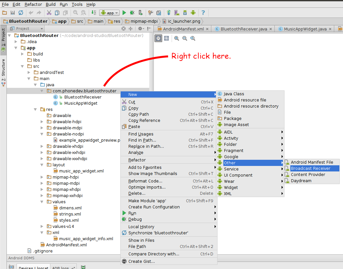Open Help via the question mark icon
The height and width of the screenshot is (269, 343).
(x=203, y=13)
